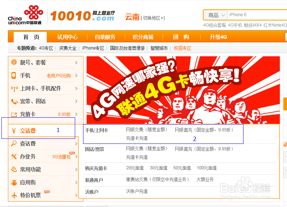Click the 国际及台港澳漫游 link
Screen dimensions: 287x207
point(127,48)
